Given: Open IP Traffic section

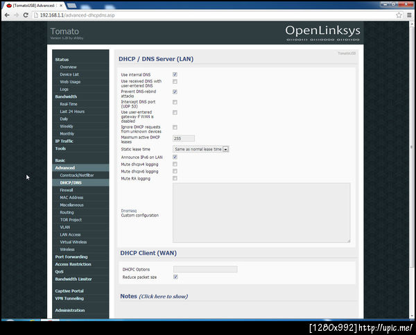Looking at the screenshot, I should click(x=64, y=141).
